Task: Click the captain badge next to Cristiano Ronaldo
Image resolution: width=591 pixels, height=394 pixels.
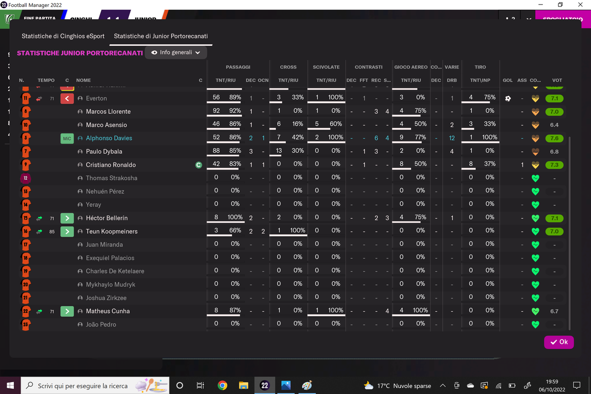Action: (198, 165)
